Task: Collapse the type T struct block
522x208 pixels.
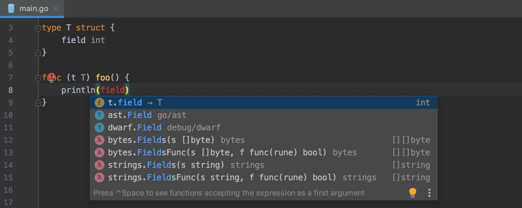Action: click(38, 28)
